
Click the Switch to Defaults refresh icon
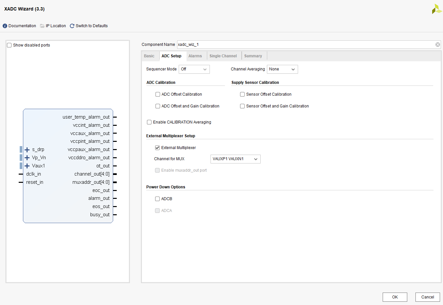click(x=72, y=26)
